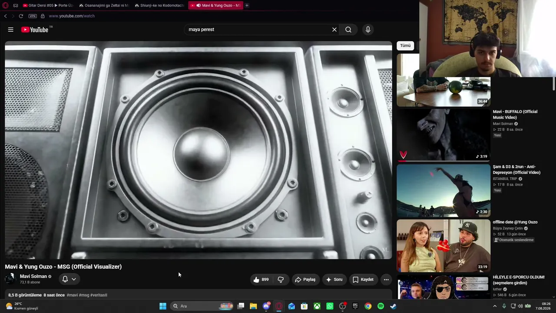Viewport: 556px width, 313px height.
Task: Select the 'Mavi & Yung Ouzo' tab
Action: coord(216,6)
